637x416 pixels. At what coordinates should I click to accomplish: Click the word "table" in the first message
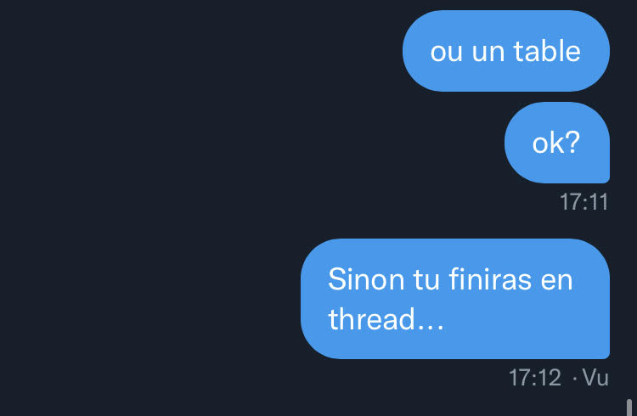coord(547,51)
